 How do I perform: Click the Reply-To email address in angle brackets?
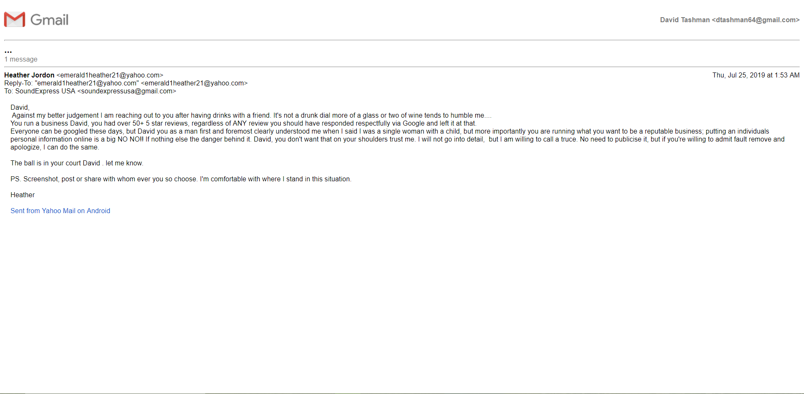(194, 83)
